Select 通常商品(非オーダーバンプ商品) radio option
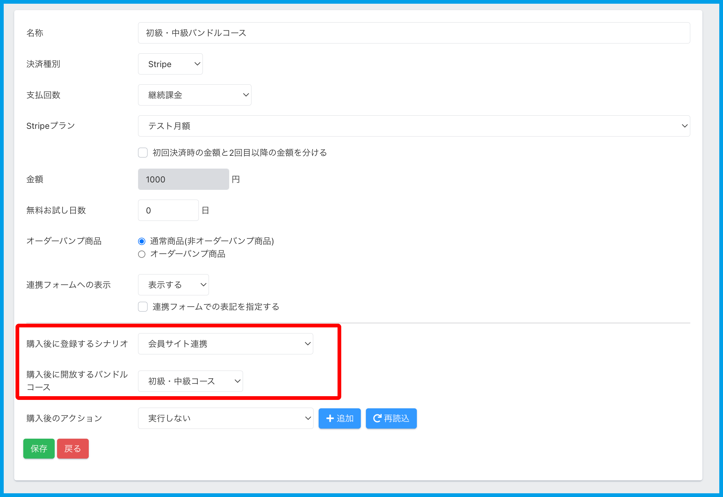The height and width of the screenshot is (497, 723). click(142, 241)
